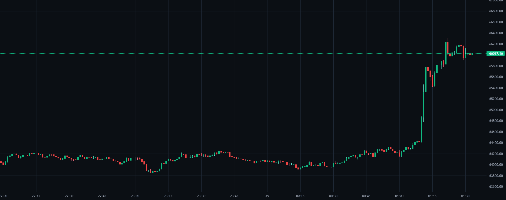The width and height of the screenshot is (506, 200).
Task: Select the 66600.00 price axis label
Action: point(496,22)
